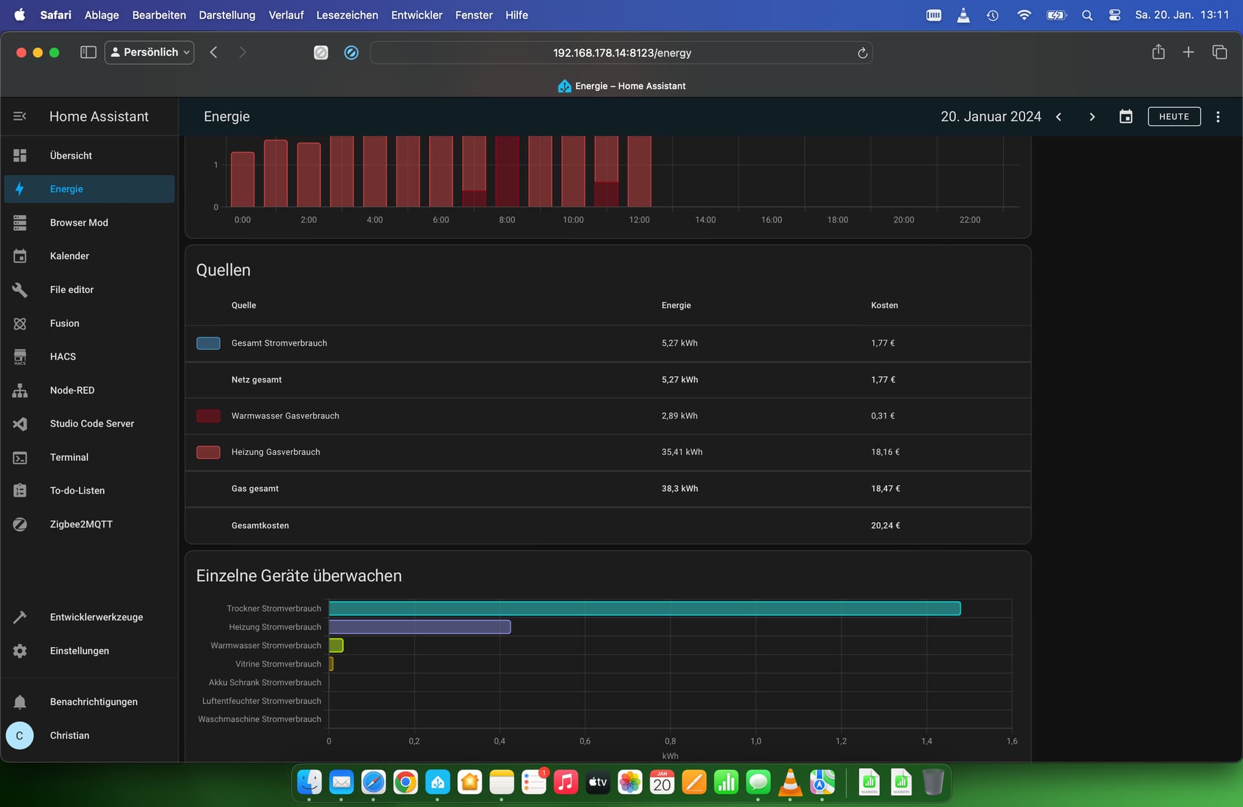Image resolution: width=1243 pixels, height=807 pixels.
Task: Open Studio Code Server panel
Action: pyautogui.click(x=91, y=424)
